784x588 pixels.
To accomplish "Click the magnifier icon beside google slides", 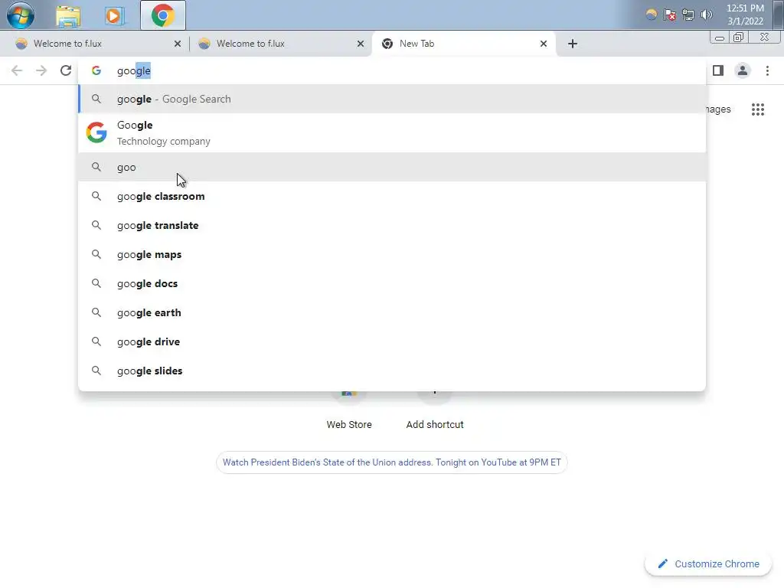I will (96, 371).
